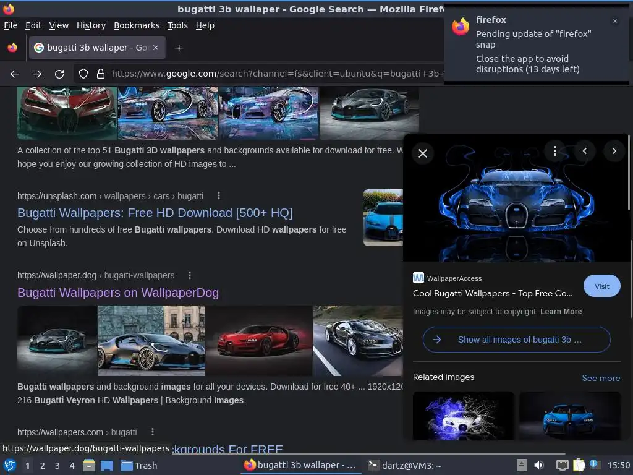Open the file manager icon in taskbar
This screenshot has width=633, height=475.
click(x=88, y=466)
